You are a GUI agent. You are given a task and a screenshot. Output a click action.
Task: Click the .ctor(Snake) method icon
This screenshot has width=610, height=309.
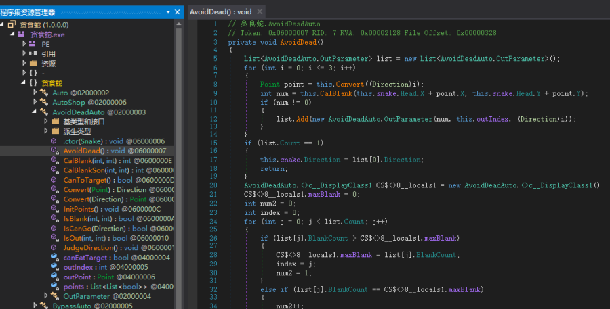click(54, 141)
